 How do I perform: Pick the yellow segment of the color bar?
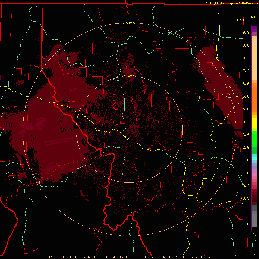[254, 123]
